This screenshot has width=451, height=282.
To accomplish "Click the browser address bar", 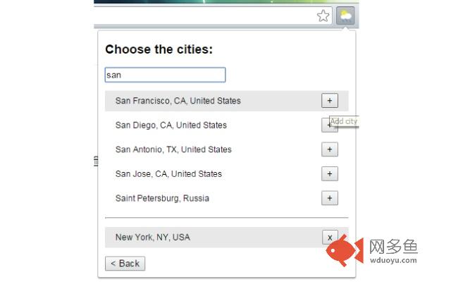I will pos(204,16).
